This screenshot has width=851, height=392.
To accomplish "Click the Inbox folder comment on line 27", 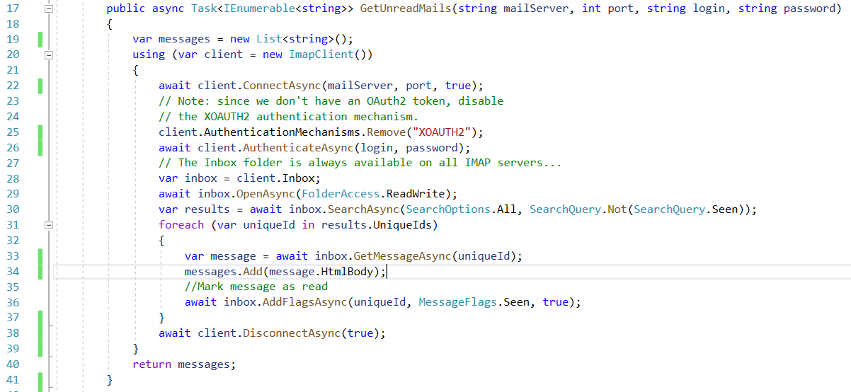I will pyautogui.click(x=360, y=163).
